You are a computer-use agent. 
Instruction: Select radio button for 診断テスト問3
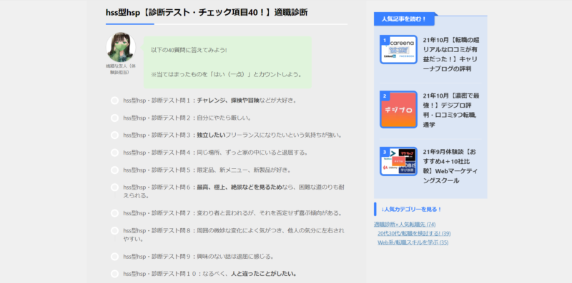[114, 135]
